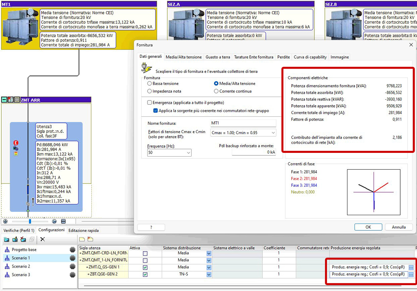Click the split-view icon below the diagram
This screenshot has width=417, height=291.
[x=63, y=221]
